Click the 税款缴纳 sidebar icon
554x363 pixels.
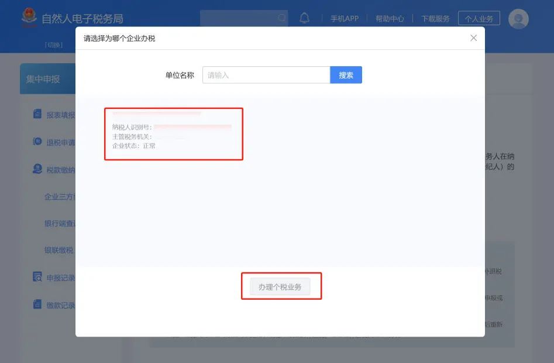(37, 169)
